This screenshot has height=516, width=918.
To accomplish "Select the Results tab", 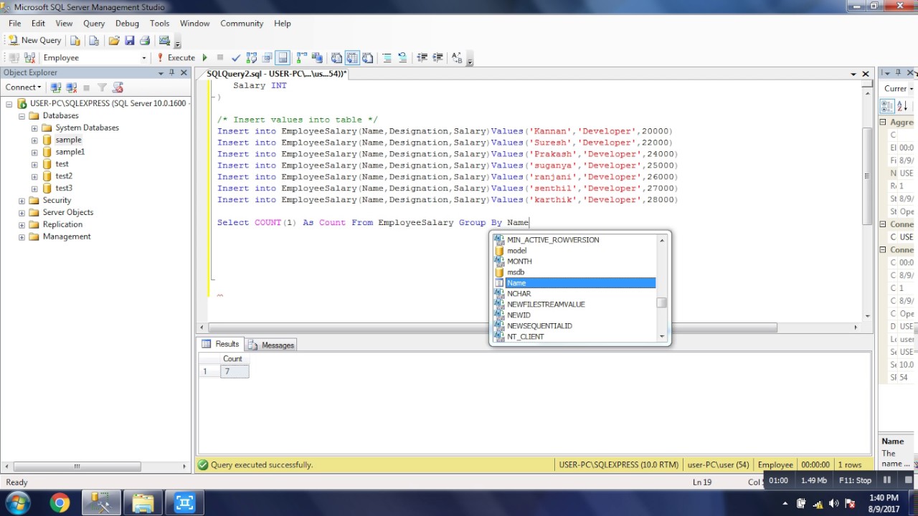I will [221, 344].
